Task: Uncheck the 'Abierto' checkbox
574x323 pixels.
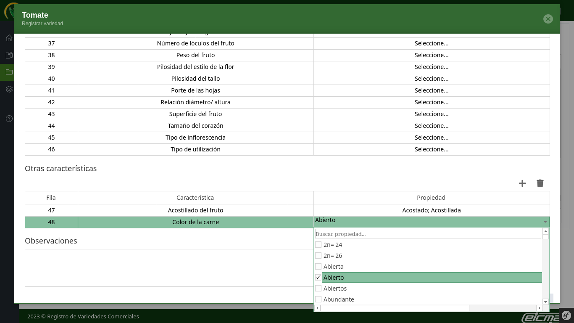Action: (x=319, y=278)
